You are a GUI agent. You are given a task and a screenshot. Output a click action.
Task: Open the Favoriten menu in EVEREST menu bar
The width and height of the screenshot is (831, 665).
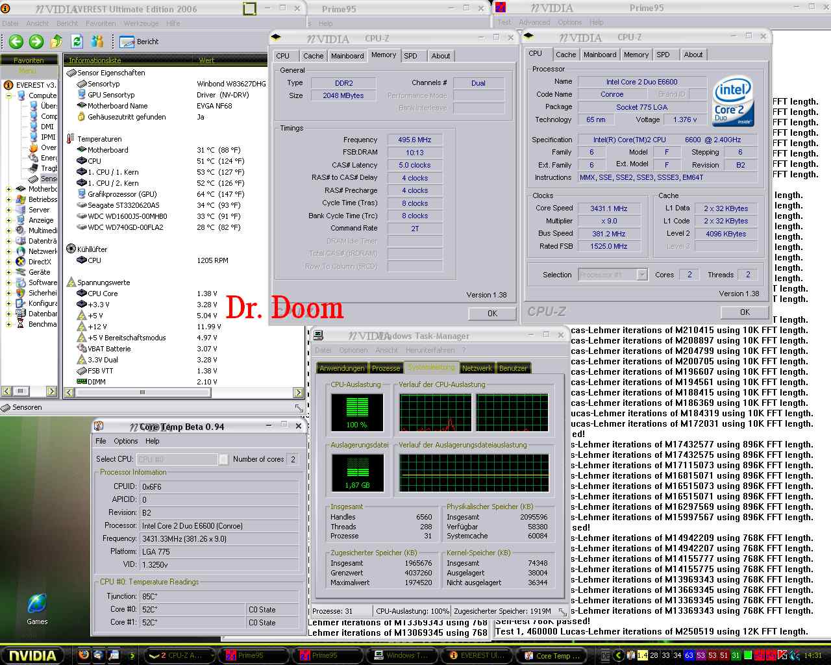pos(101,23)
